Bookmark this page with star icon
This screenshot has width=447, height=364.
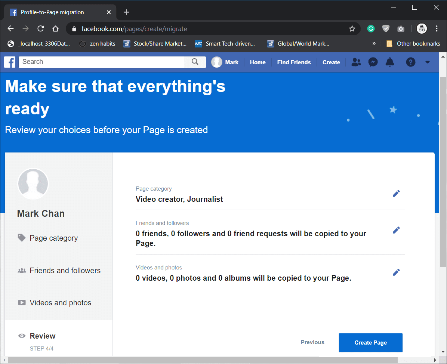[x=352, y=29]
